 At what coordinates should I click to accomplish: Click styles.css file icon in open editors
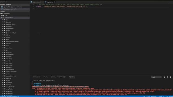pyautogui.click(x=2, y=9)
